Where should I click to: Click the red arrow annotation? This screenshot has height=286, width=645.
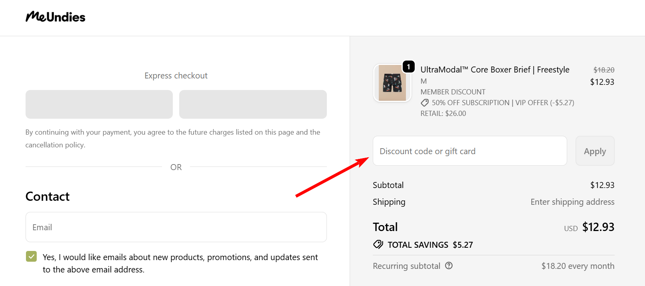click(x=332, y=177)
